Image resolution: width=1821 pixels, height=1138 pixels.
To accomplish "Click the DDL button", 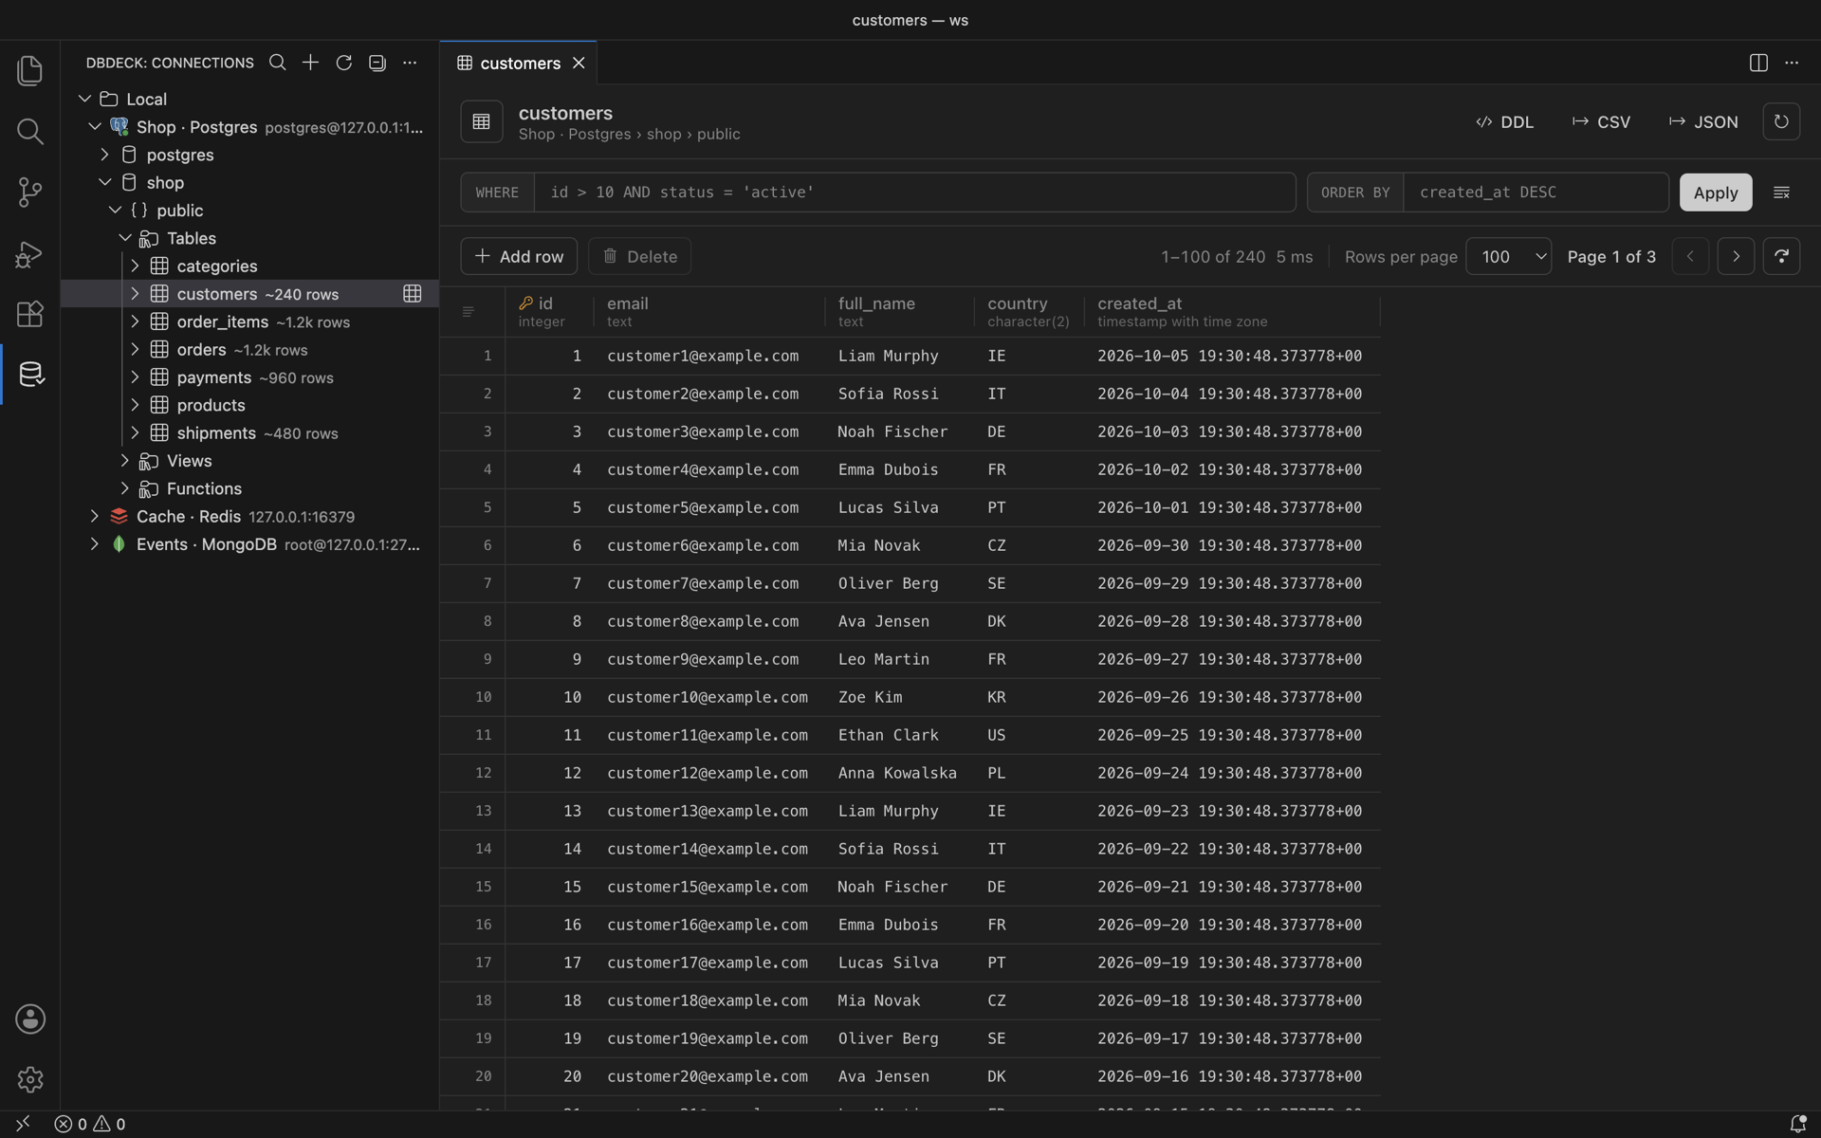I will pos(1505,121).
